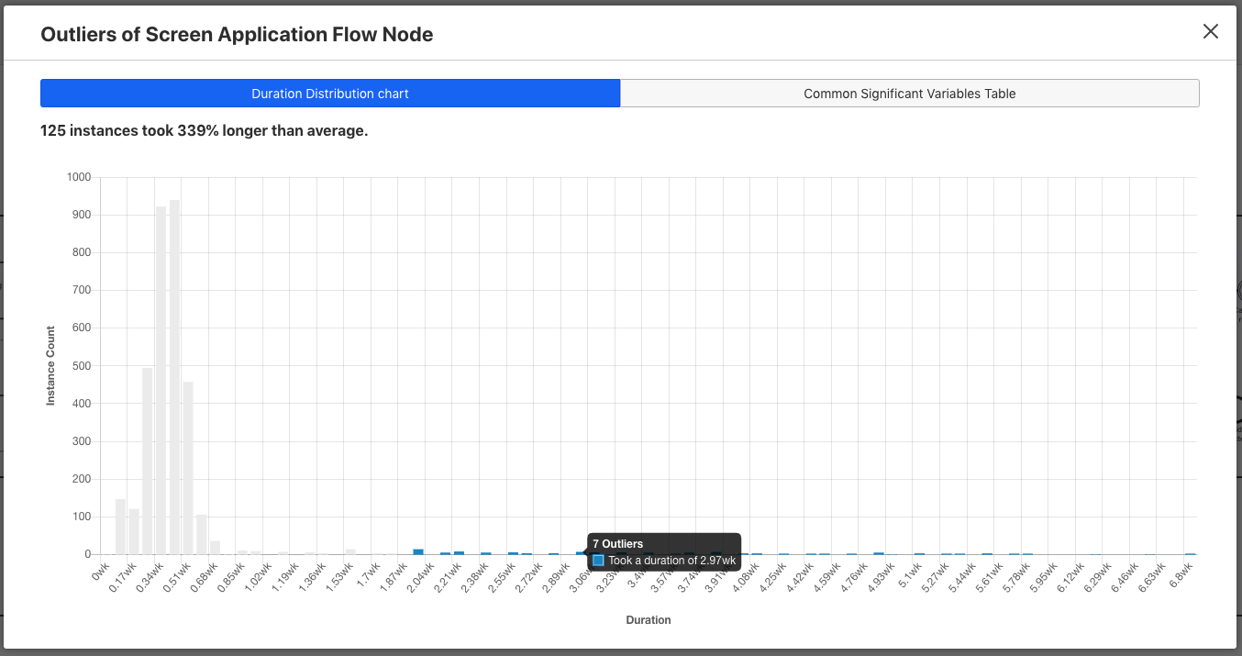Select the gray bar near 105 instances

(x=202, y=535)
